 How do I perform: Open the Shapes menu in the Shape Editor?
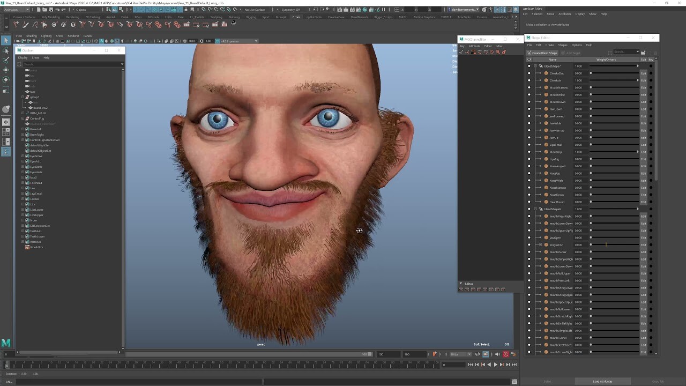[562, 45]
